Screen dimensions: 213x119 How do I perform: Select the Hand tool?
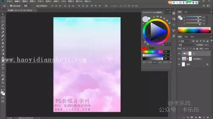pyautogui.click(x=3, y=79)
